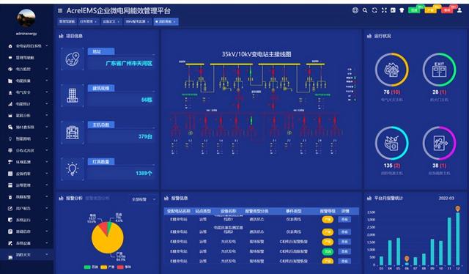The image size is (469, 274).
Task: Toggle the yellow legend item under pie chart
Action: 108,267
